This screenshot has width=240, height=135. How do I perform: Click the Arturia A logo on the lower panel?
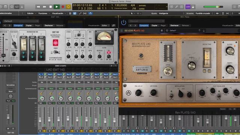129,93
